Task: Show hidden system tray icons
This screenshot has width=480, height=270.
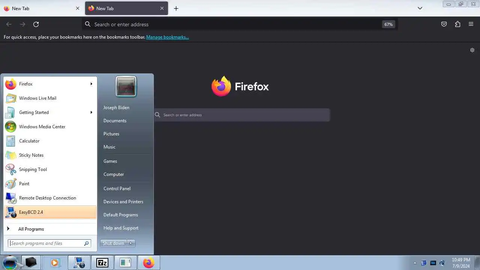Action: (415, 263)
